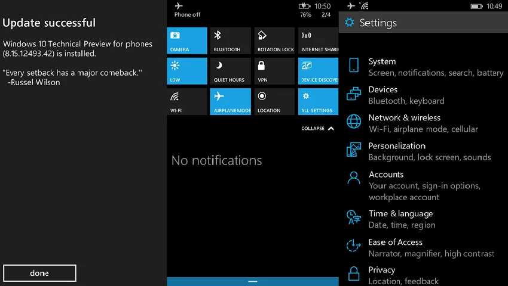This screenshot has height=286, width=508.
Task: Select the Personalization settings label
Action: (x=397, y=146)
